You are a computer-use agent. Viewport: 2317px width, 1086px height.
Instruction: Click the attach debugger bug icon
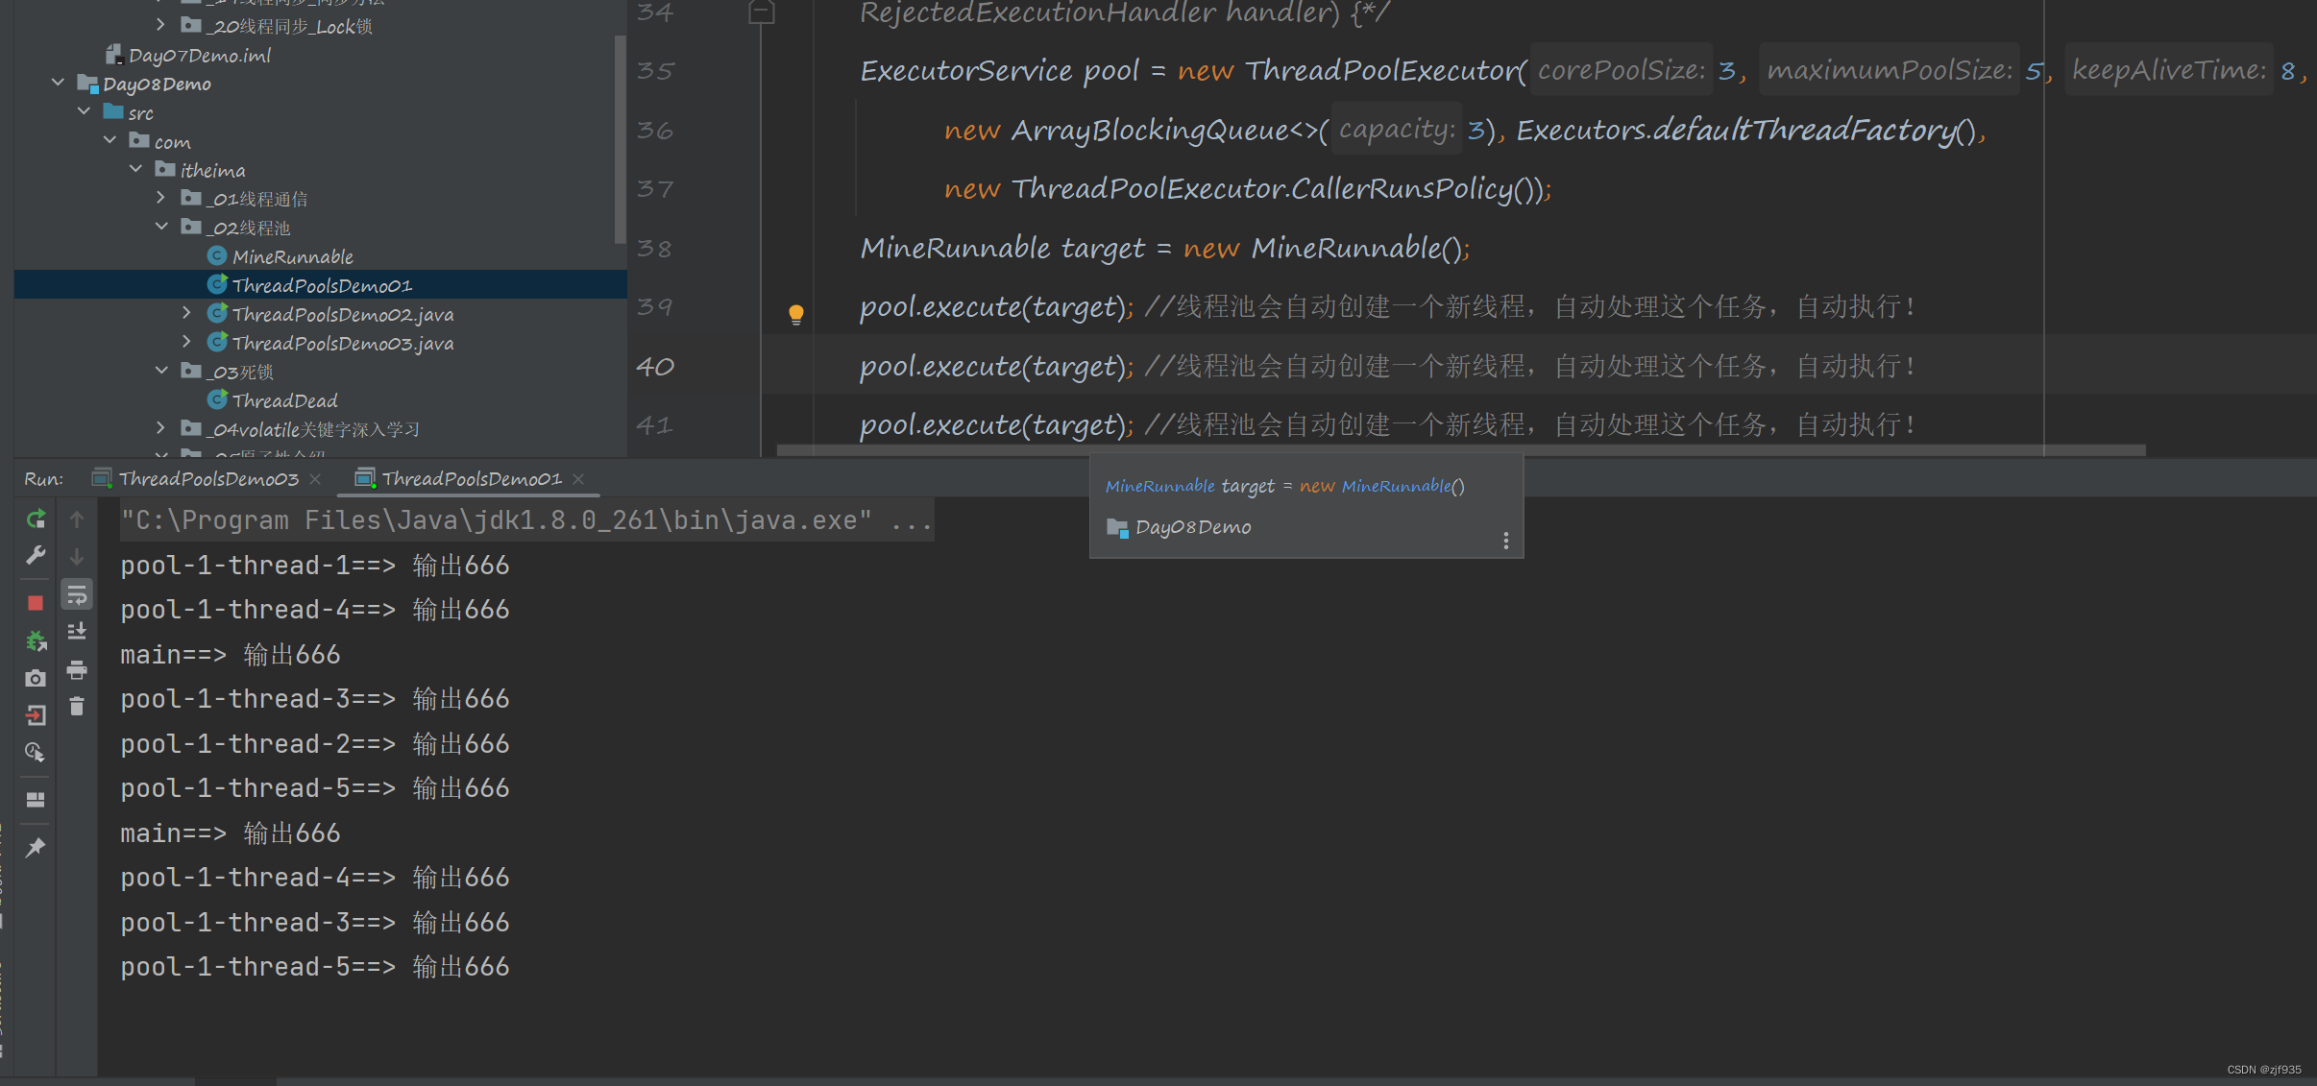pos(36,640)
